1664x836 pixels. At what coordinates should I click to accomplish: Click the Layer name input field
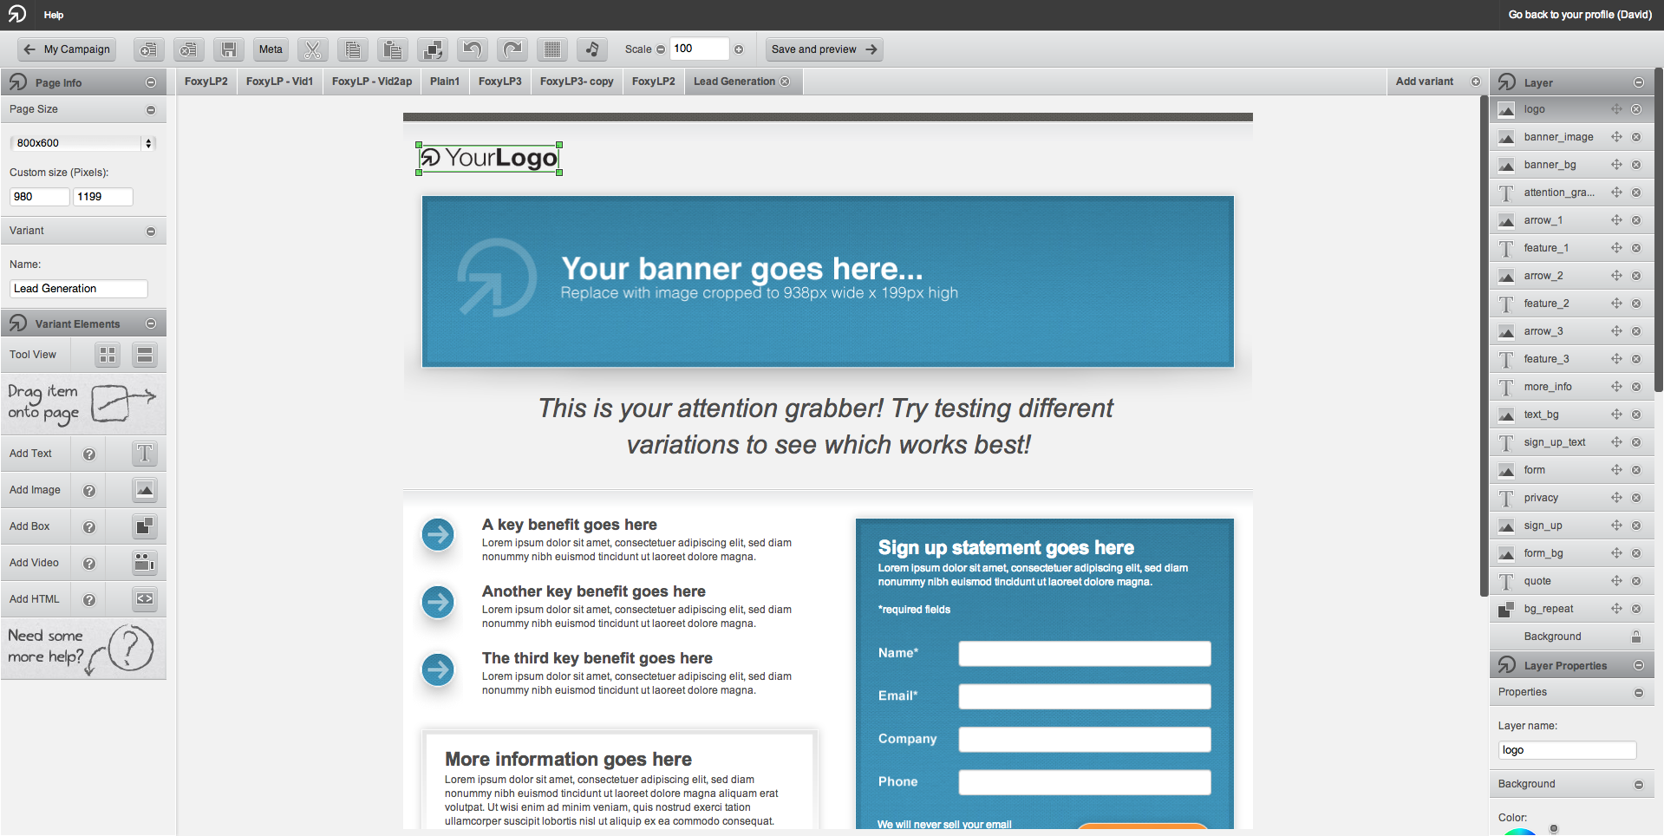(1566, 750)
